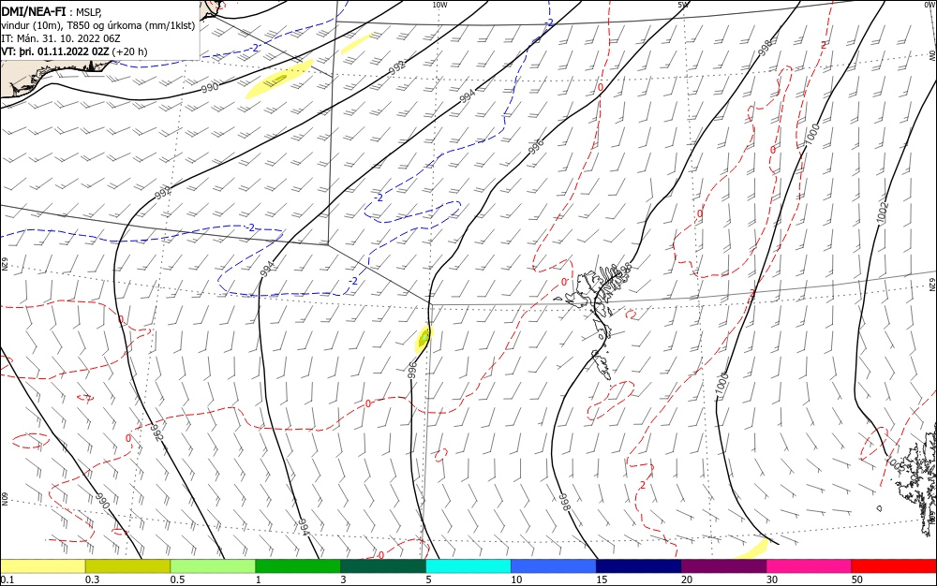Select the green 1–3 precipitation swatch
The height and width of the screenshot is (586, 937).
point(298,566)
